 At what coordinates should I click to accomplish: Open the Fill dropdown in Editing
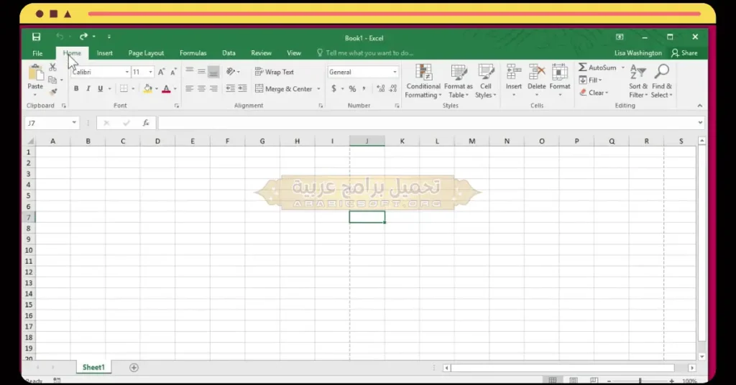[591, 80]
